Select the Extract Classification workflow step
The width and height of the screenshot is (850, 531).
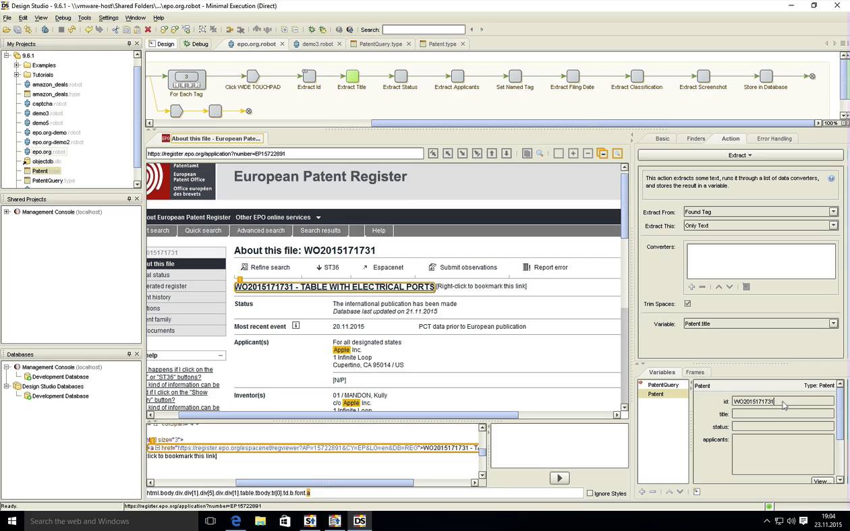point(637,76)
